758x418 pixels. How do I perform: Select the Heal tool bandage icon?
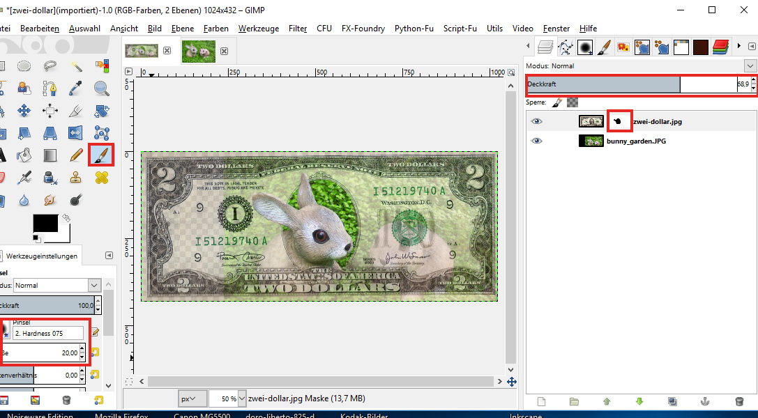tap(102, 177)
